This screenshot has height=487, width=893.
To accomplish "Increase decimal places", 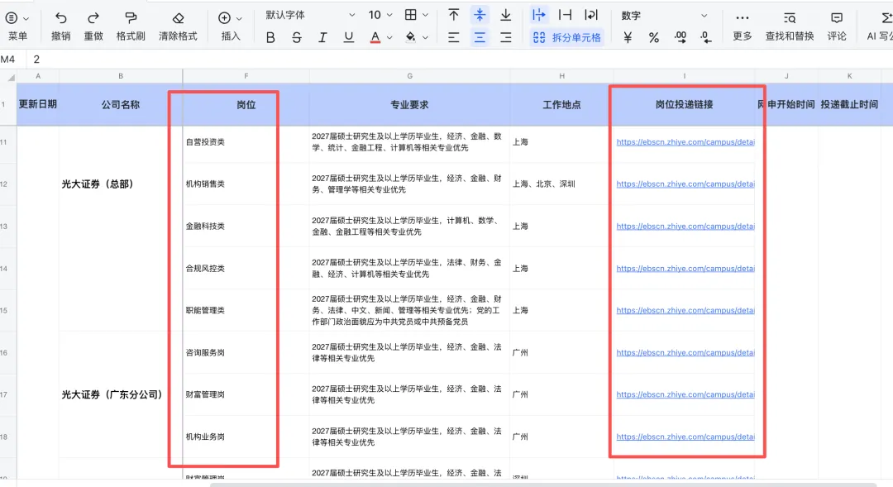I will pyautogui.click(x=680, y=37).
